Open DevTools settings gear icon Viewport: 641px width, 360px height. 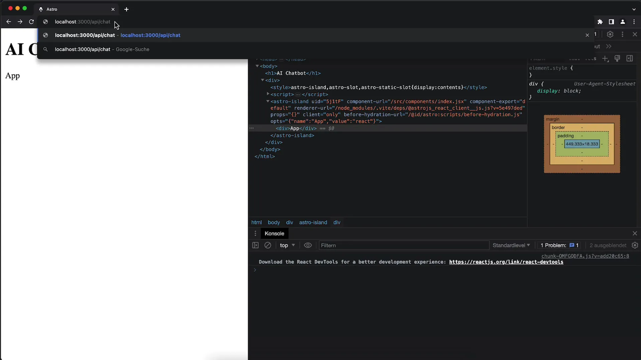coord(610,34)
